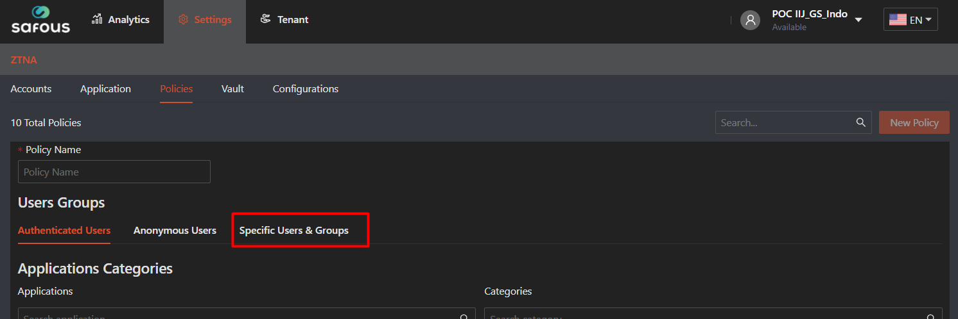
Task: Select the Policies tab
Action: [176, 89]
